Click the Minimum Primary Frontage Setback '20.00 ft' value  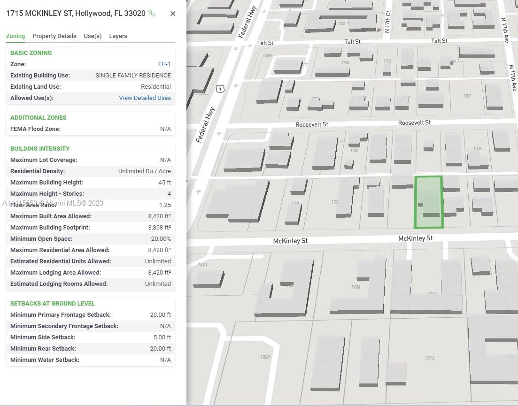click(x=160, y=314)
